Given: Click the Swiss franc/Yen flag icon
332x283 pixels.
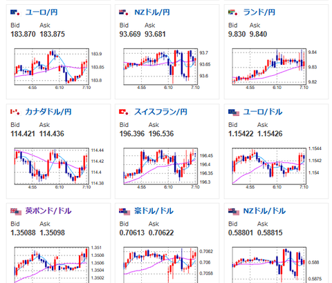Looking at the screenshot, I should [124, 112].
